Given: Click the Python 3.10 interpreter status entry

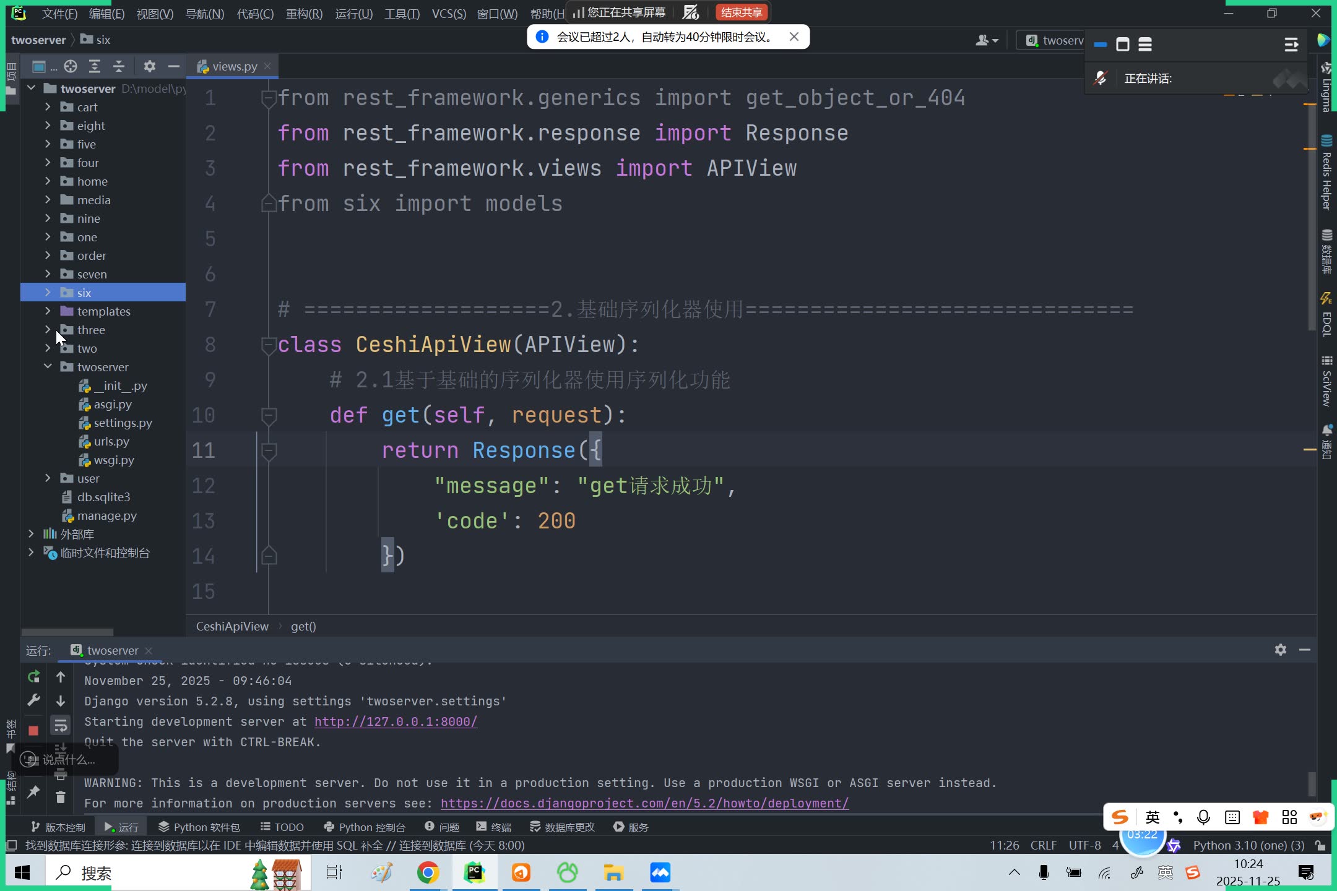Looking at the screenshot, I should 1248,845.
